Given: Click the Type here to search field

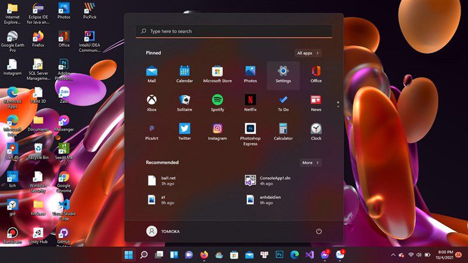Looking at the screenshot, I should (x=233, y=31).
